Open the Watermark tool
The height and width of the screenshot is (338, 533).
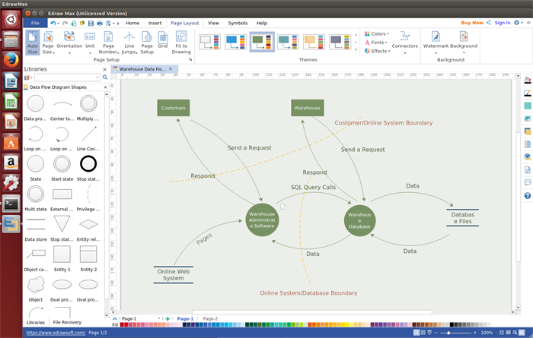[x=436, y=41]
